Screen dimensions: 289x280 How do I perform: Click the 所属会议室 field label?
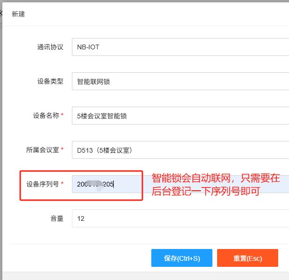click(42, 150)
